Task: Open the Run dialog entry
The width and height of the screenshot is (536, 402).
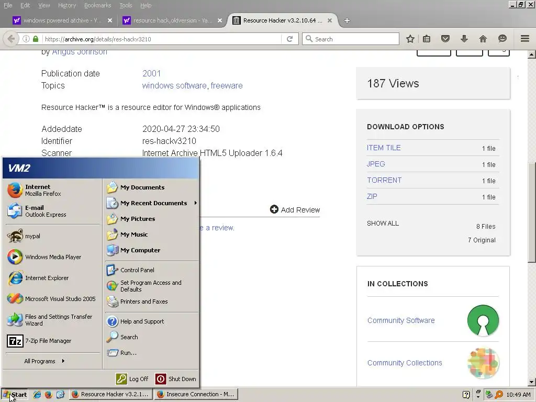Action: pos(152,353)
